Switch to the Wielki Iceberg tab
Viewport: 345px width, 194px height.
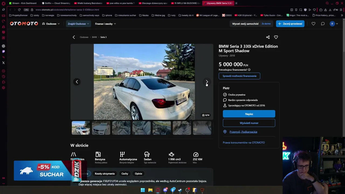pyautogui.click(x=88, y=3)
